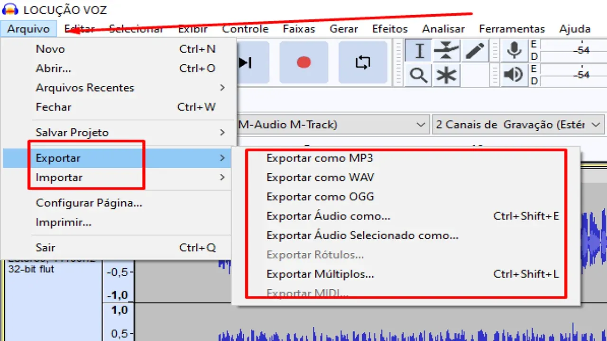Click the track info text 32-bit flut
Screen dimensions: 607x341
click(31, 269)
